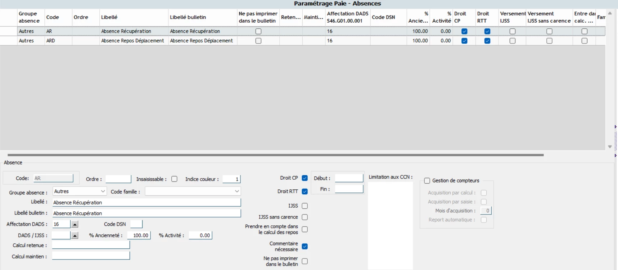This screenshot has width=618, height=270.
Task: Open the Affectation DADS lookup arrow button
Action: [x=75, y=224]
